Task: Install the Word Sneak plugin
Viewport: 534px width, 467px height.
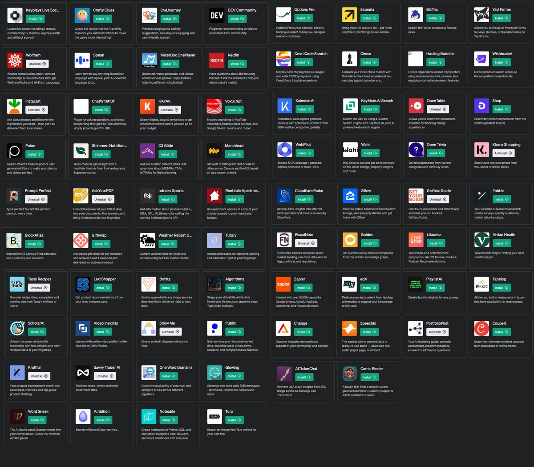Action: (37, 420)
